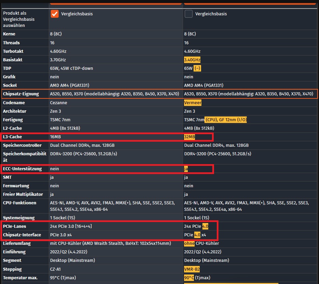Image resolution: width=319 pixels, height=284 pixels.
Task: Click the Speicherkompatibilität row label
Action: tap(25, 157)
